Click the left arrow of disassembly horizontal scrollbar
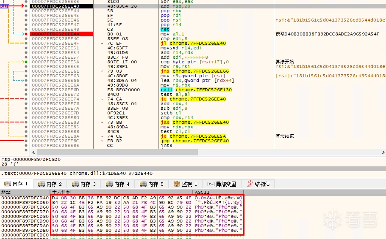The image size is (386, 239). coord(33,152)
